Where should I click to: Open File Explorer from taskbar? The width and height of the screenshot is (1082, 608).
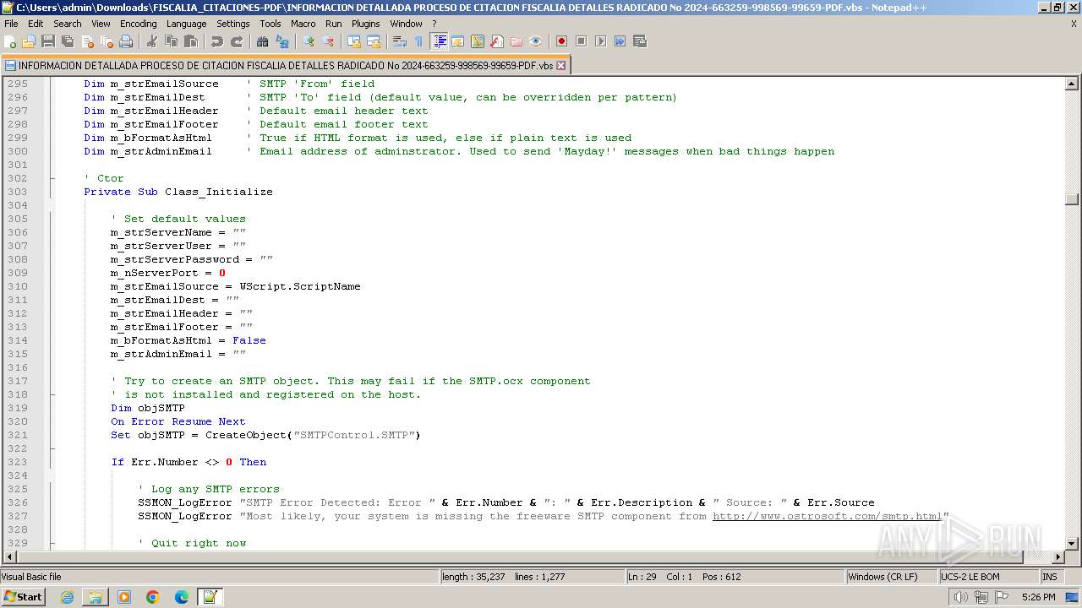click(x=96, y=597)
